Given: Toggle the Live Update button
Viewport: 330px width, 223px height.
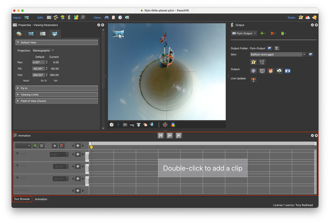Looking at the screenshot, I should (253, 80).
